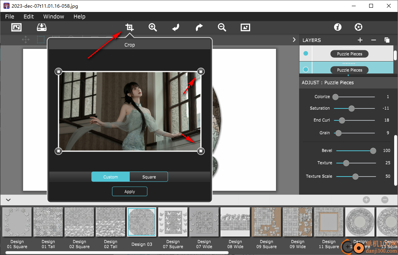Toggle visibility of the second Puzzle Pieces layer
Viewport: 398px width, 255px height.
coord(306,69)
